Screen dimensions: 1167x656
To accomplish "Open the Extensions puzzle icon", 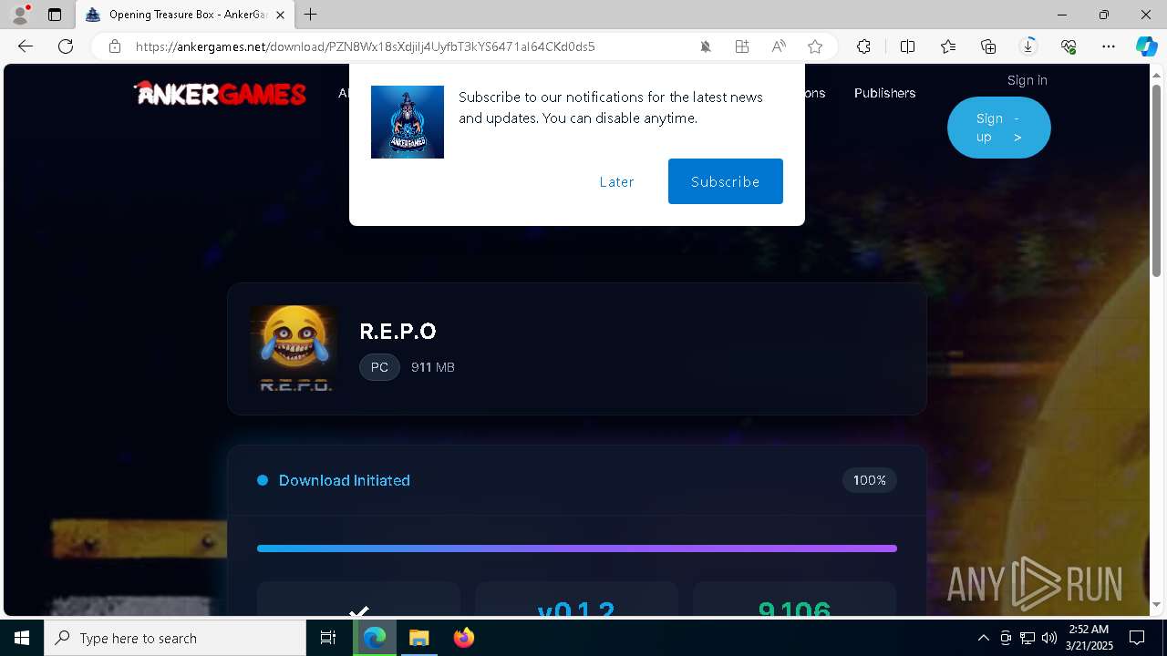I will tap(863, 46).
